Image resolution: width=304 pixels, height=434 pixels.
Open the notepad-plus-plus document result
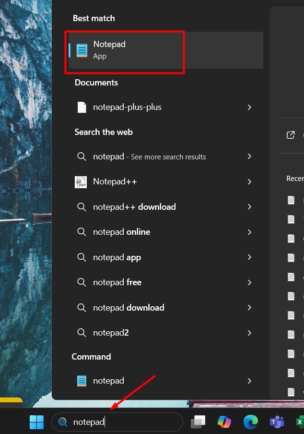point(165,107)
